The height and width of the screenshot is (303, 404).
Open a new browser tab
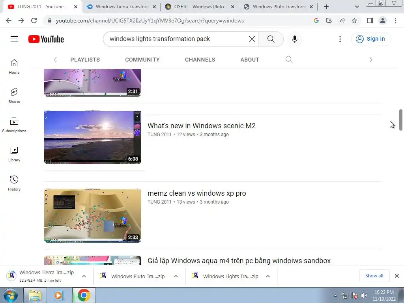[326, 7]
